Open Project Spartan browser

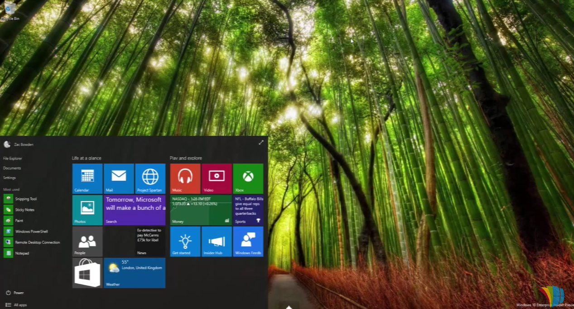pos(150,178)
